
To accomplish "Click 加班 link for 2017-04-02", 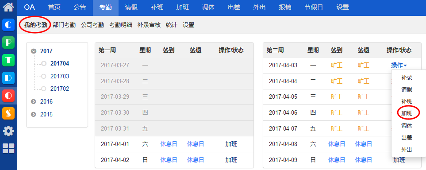I will coord(231,160).
